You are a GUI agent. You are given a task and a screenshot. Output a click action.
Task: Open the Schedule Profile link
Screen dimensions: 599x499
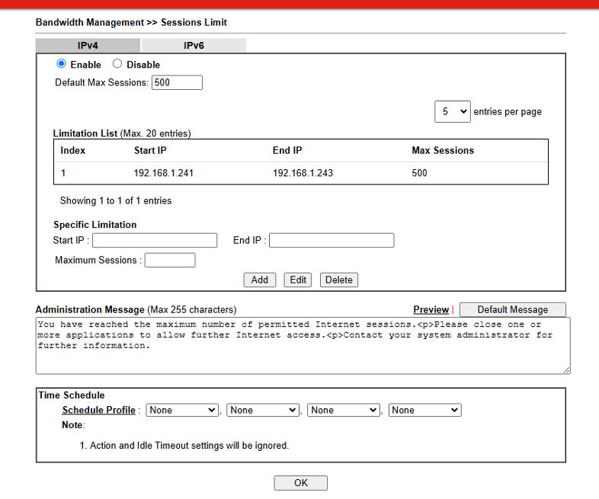pos(99,410)
